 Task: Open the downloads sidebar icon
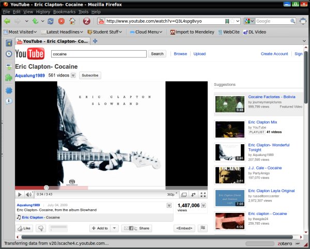point(9,67)
